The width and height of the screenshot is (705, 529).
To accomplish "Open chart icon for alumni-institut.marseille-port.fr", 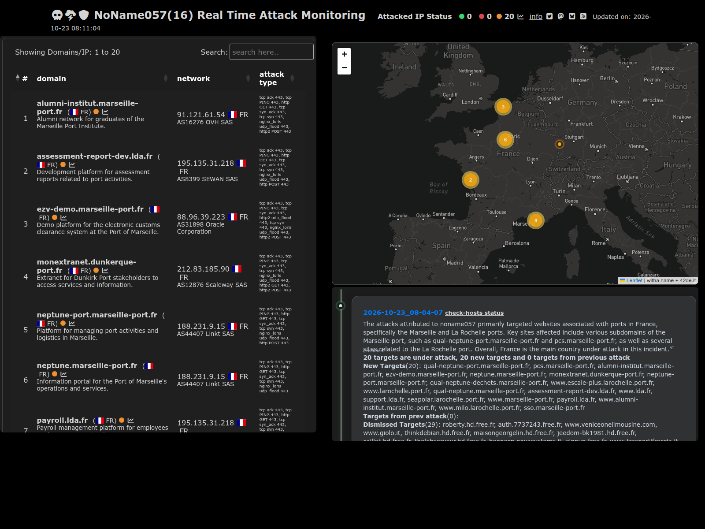I will click(105, 112).
